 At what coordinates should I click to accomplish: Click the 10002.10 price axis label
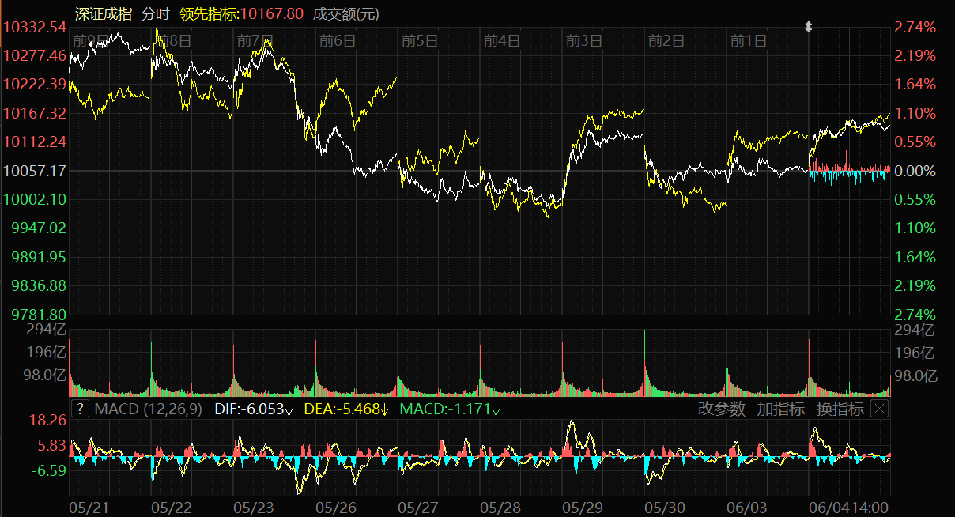[35, 199]
